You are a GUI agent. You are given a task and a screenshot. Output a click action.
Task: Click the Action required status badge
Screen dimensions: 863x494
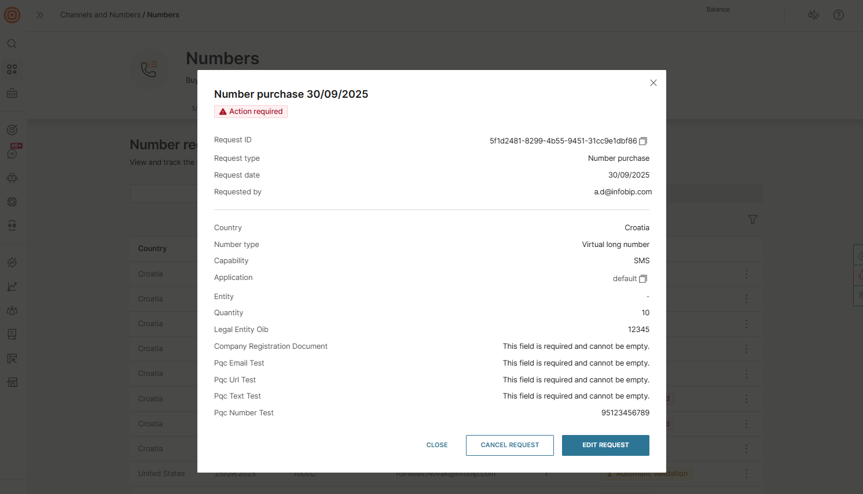tap(251, 112)
